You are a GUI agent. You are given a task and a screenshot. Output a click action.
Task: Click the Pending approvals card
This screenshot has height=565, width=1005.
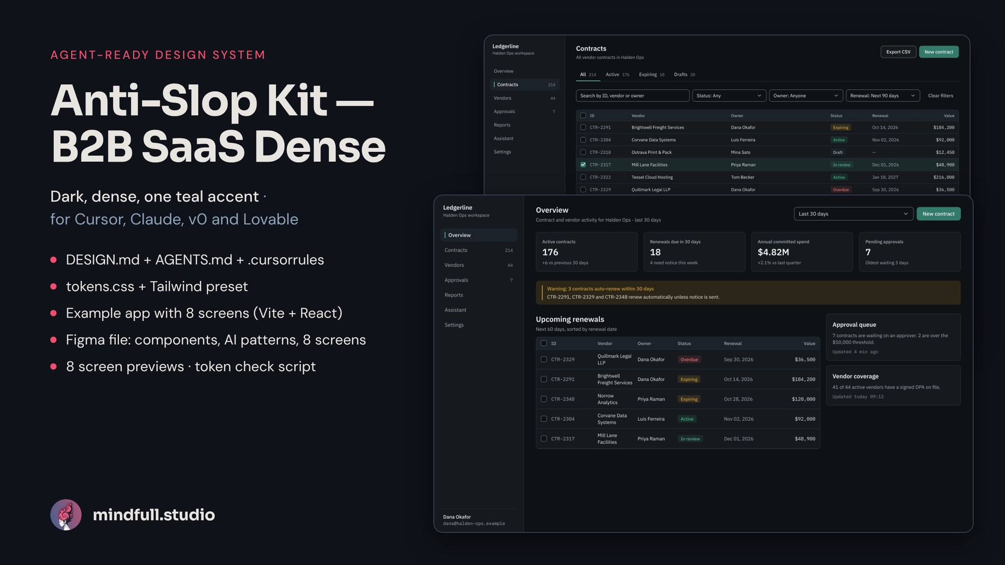pyautogui.click(x=910, y=252)
